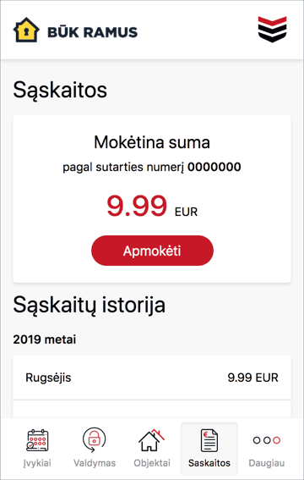
Task: Click the 9.99 EUR amount for Rugsėjis
Action: pos(252,378)
